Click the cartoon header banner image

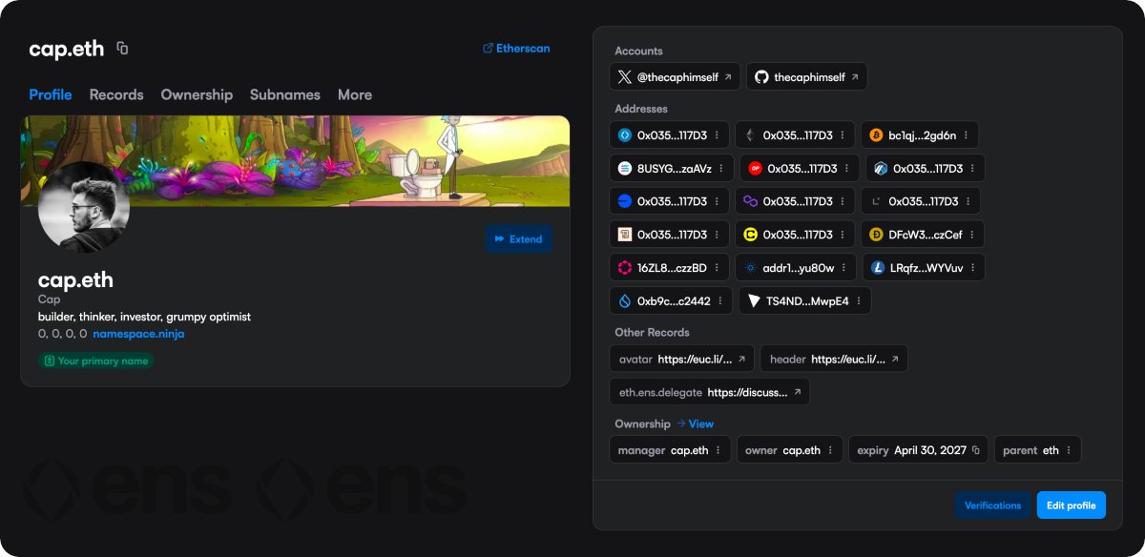[295, 161]
